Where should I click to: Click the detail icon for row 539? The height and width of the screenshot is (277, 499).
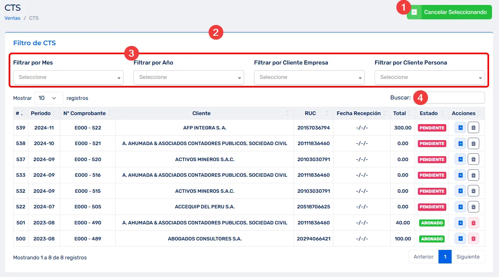(x=460, y=128)
